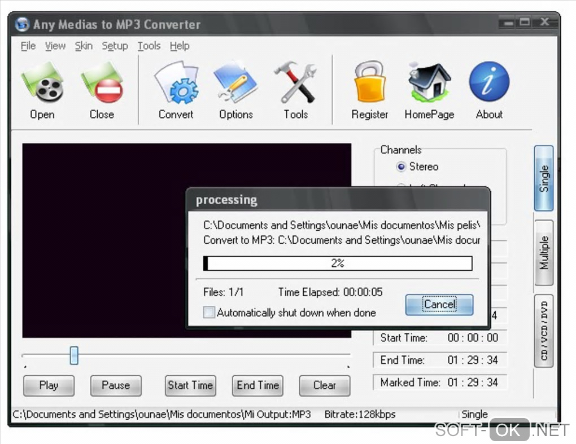Screen dimensions: 576x444
Task: Click the Pause button
Action: 116,386
